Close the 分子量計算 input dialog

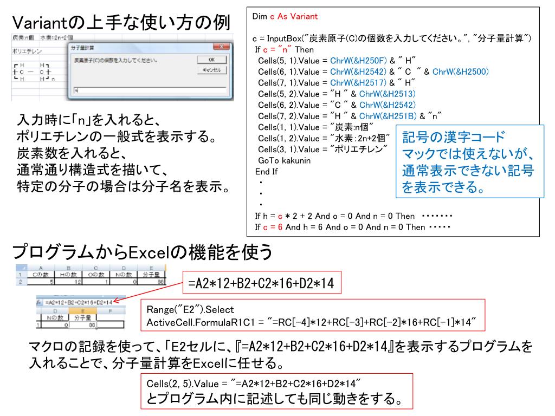[222, 47]
